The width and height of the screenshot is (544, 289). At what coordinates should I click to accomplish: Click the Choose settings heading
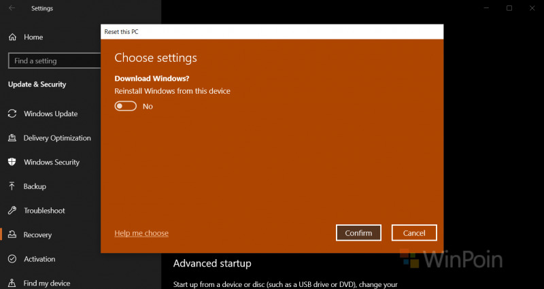point(156,58)
